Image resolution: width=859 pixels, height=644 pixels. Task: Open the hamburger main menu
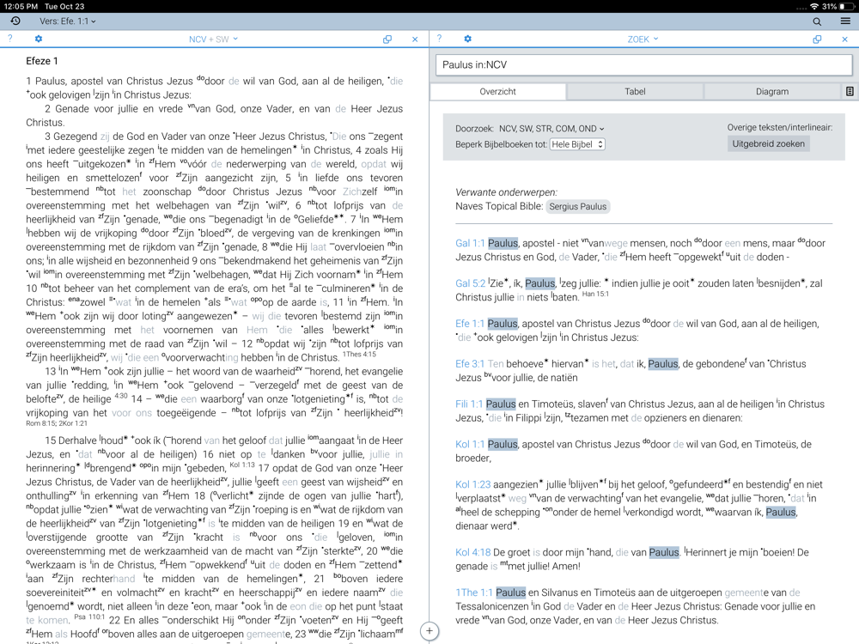coord(845,21)
